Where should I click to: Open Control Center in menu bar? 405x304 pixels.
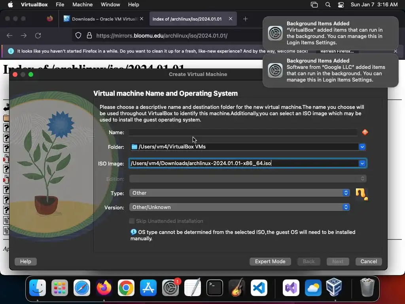[341, 5]
